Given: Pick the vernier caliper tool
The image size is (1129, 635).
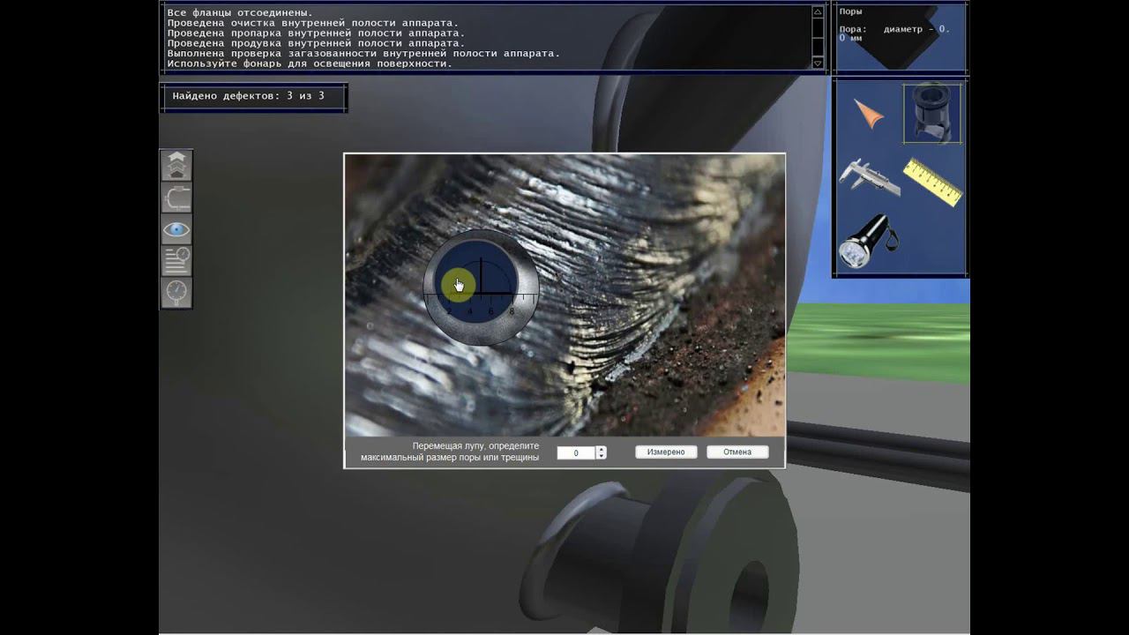Looking at the screenshot, I should click(869, 177).
